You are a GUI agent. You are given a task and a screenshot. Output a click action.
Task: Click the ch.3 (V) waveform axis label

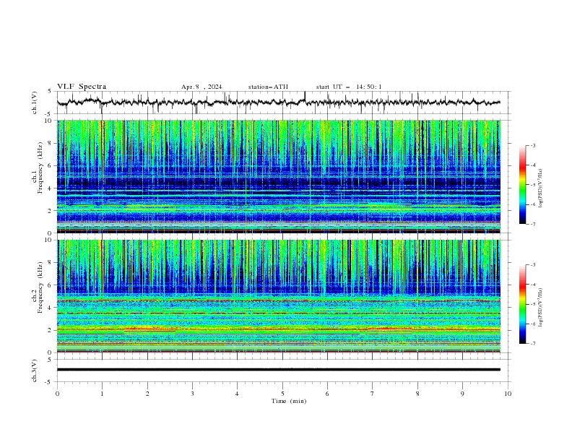35,370
